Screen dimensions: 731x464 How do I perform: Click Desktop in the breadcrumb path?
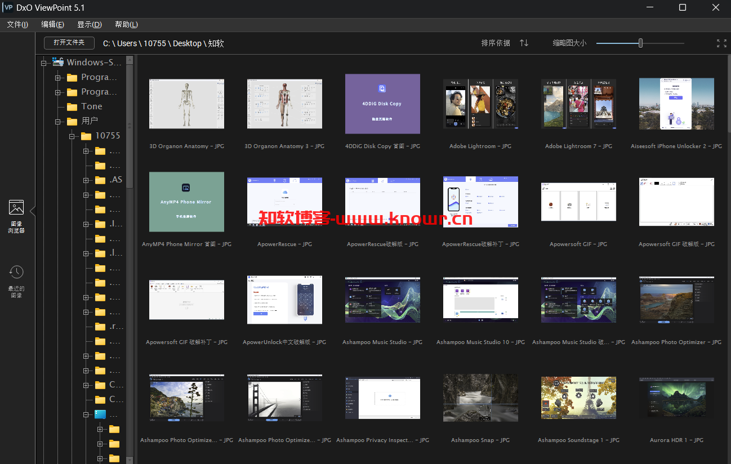coord(188,43)
